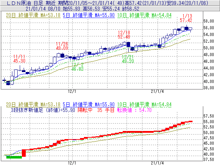Click the 50.00 upper chart axis label
Screen dimensions: 220x167
click(x=209, y=48)
